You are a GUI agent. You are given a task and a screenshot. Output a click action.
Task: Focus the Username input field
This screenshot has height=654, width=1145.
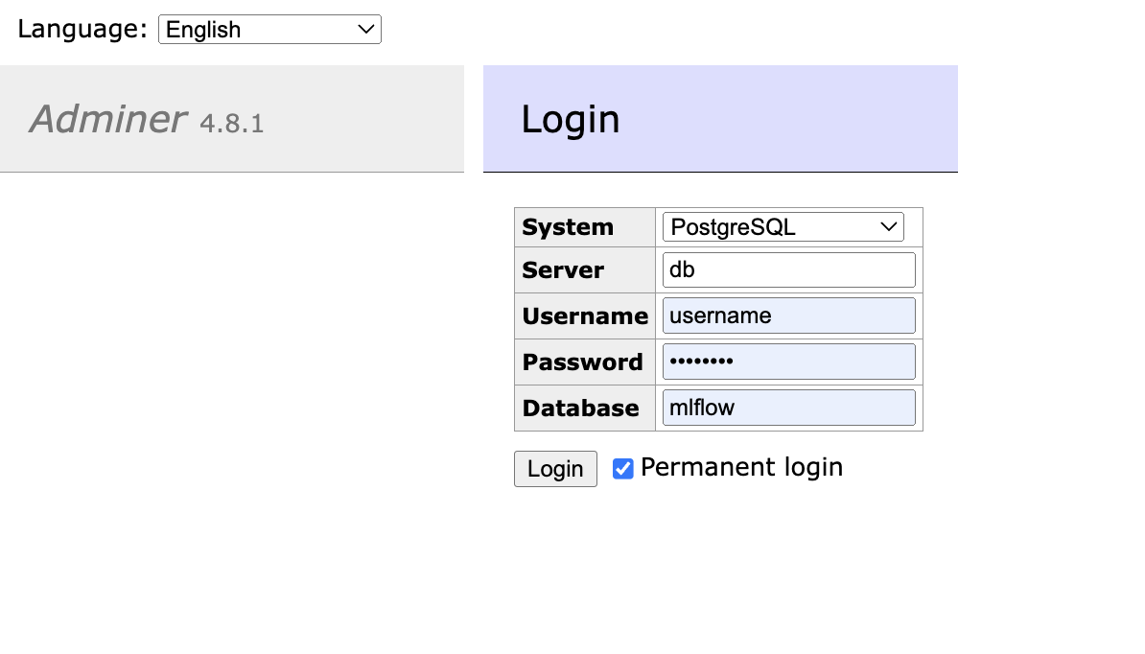[x=788, y=315]
